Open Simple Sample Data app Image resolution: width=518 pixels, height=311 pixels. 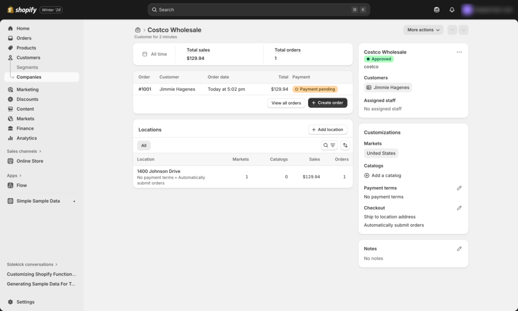pyautogui.click(x=41, y=201)
